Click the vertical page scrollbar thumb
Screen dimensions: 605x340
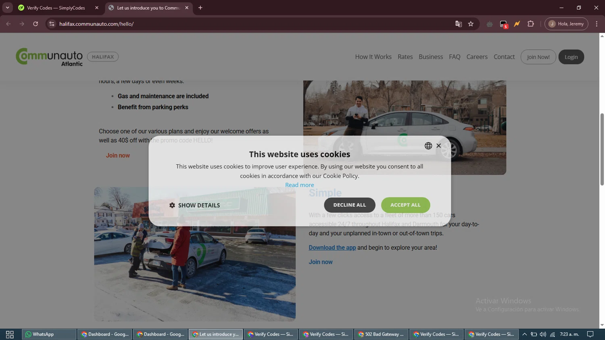click(602, 149)
